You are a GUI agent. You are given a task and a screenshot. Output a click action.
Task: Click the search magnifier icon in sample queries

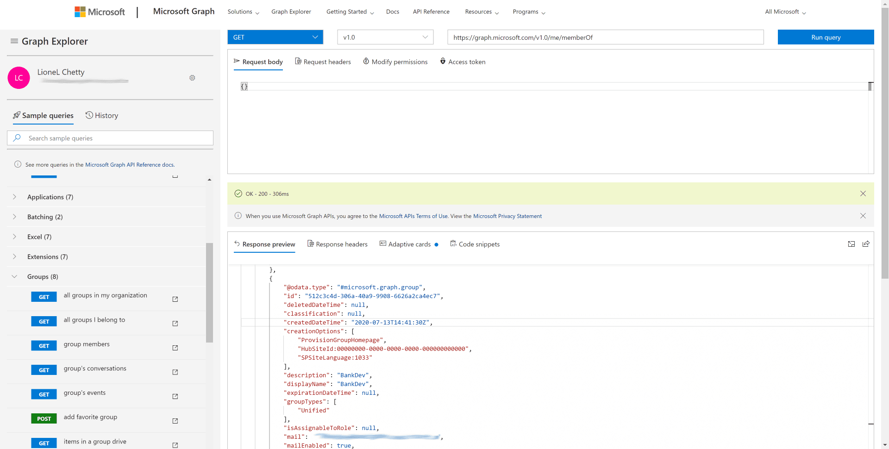(17, 138)
